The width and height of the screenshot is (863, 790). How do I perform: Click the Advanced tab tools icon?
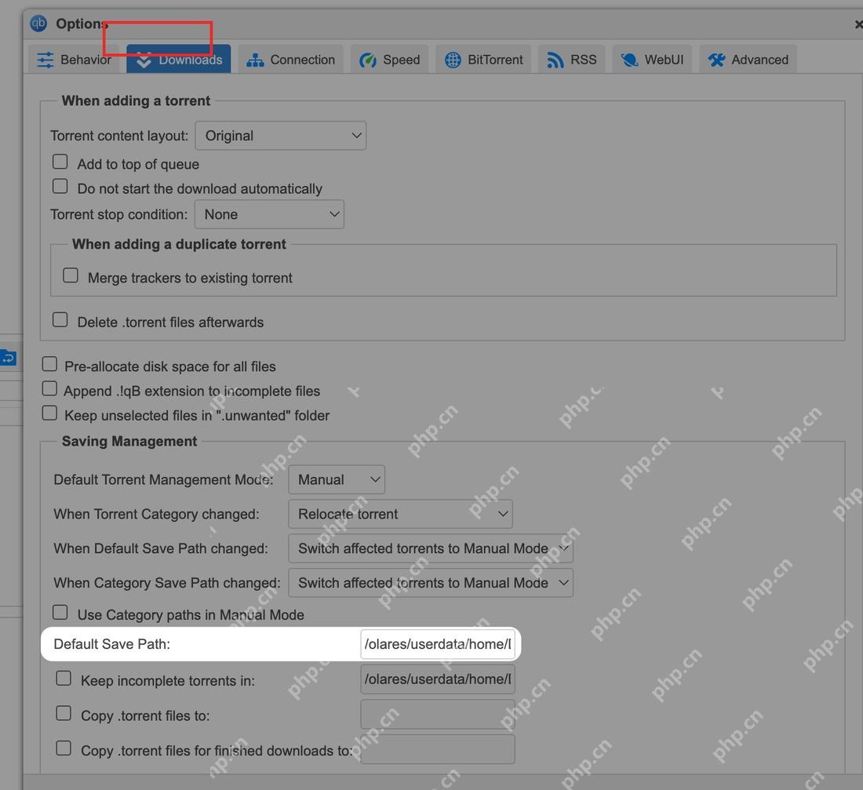click(x=716, y=60)
